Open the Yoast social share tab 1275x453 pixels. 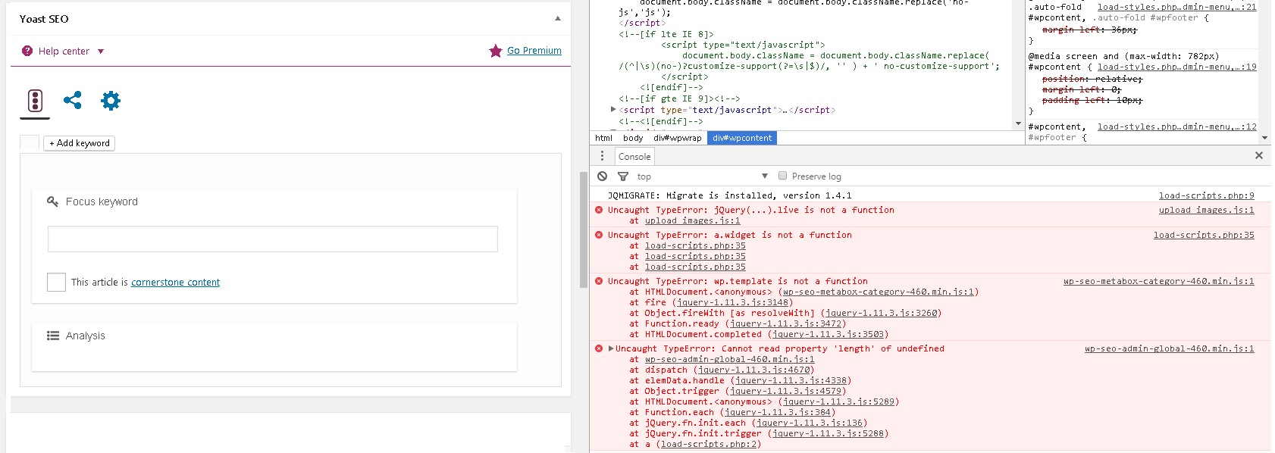(x=73, y=100)
